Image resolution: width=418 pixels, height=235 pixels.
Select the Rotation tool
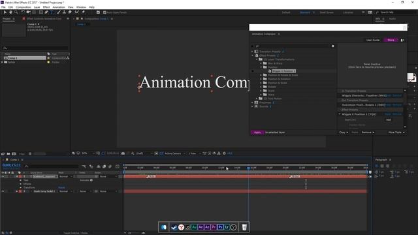23,12
